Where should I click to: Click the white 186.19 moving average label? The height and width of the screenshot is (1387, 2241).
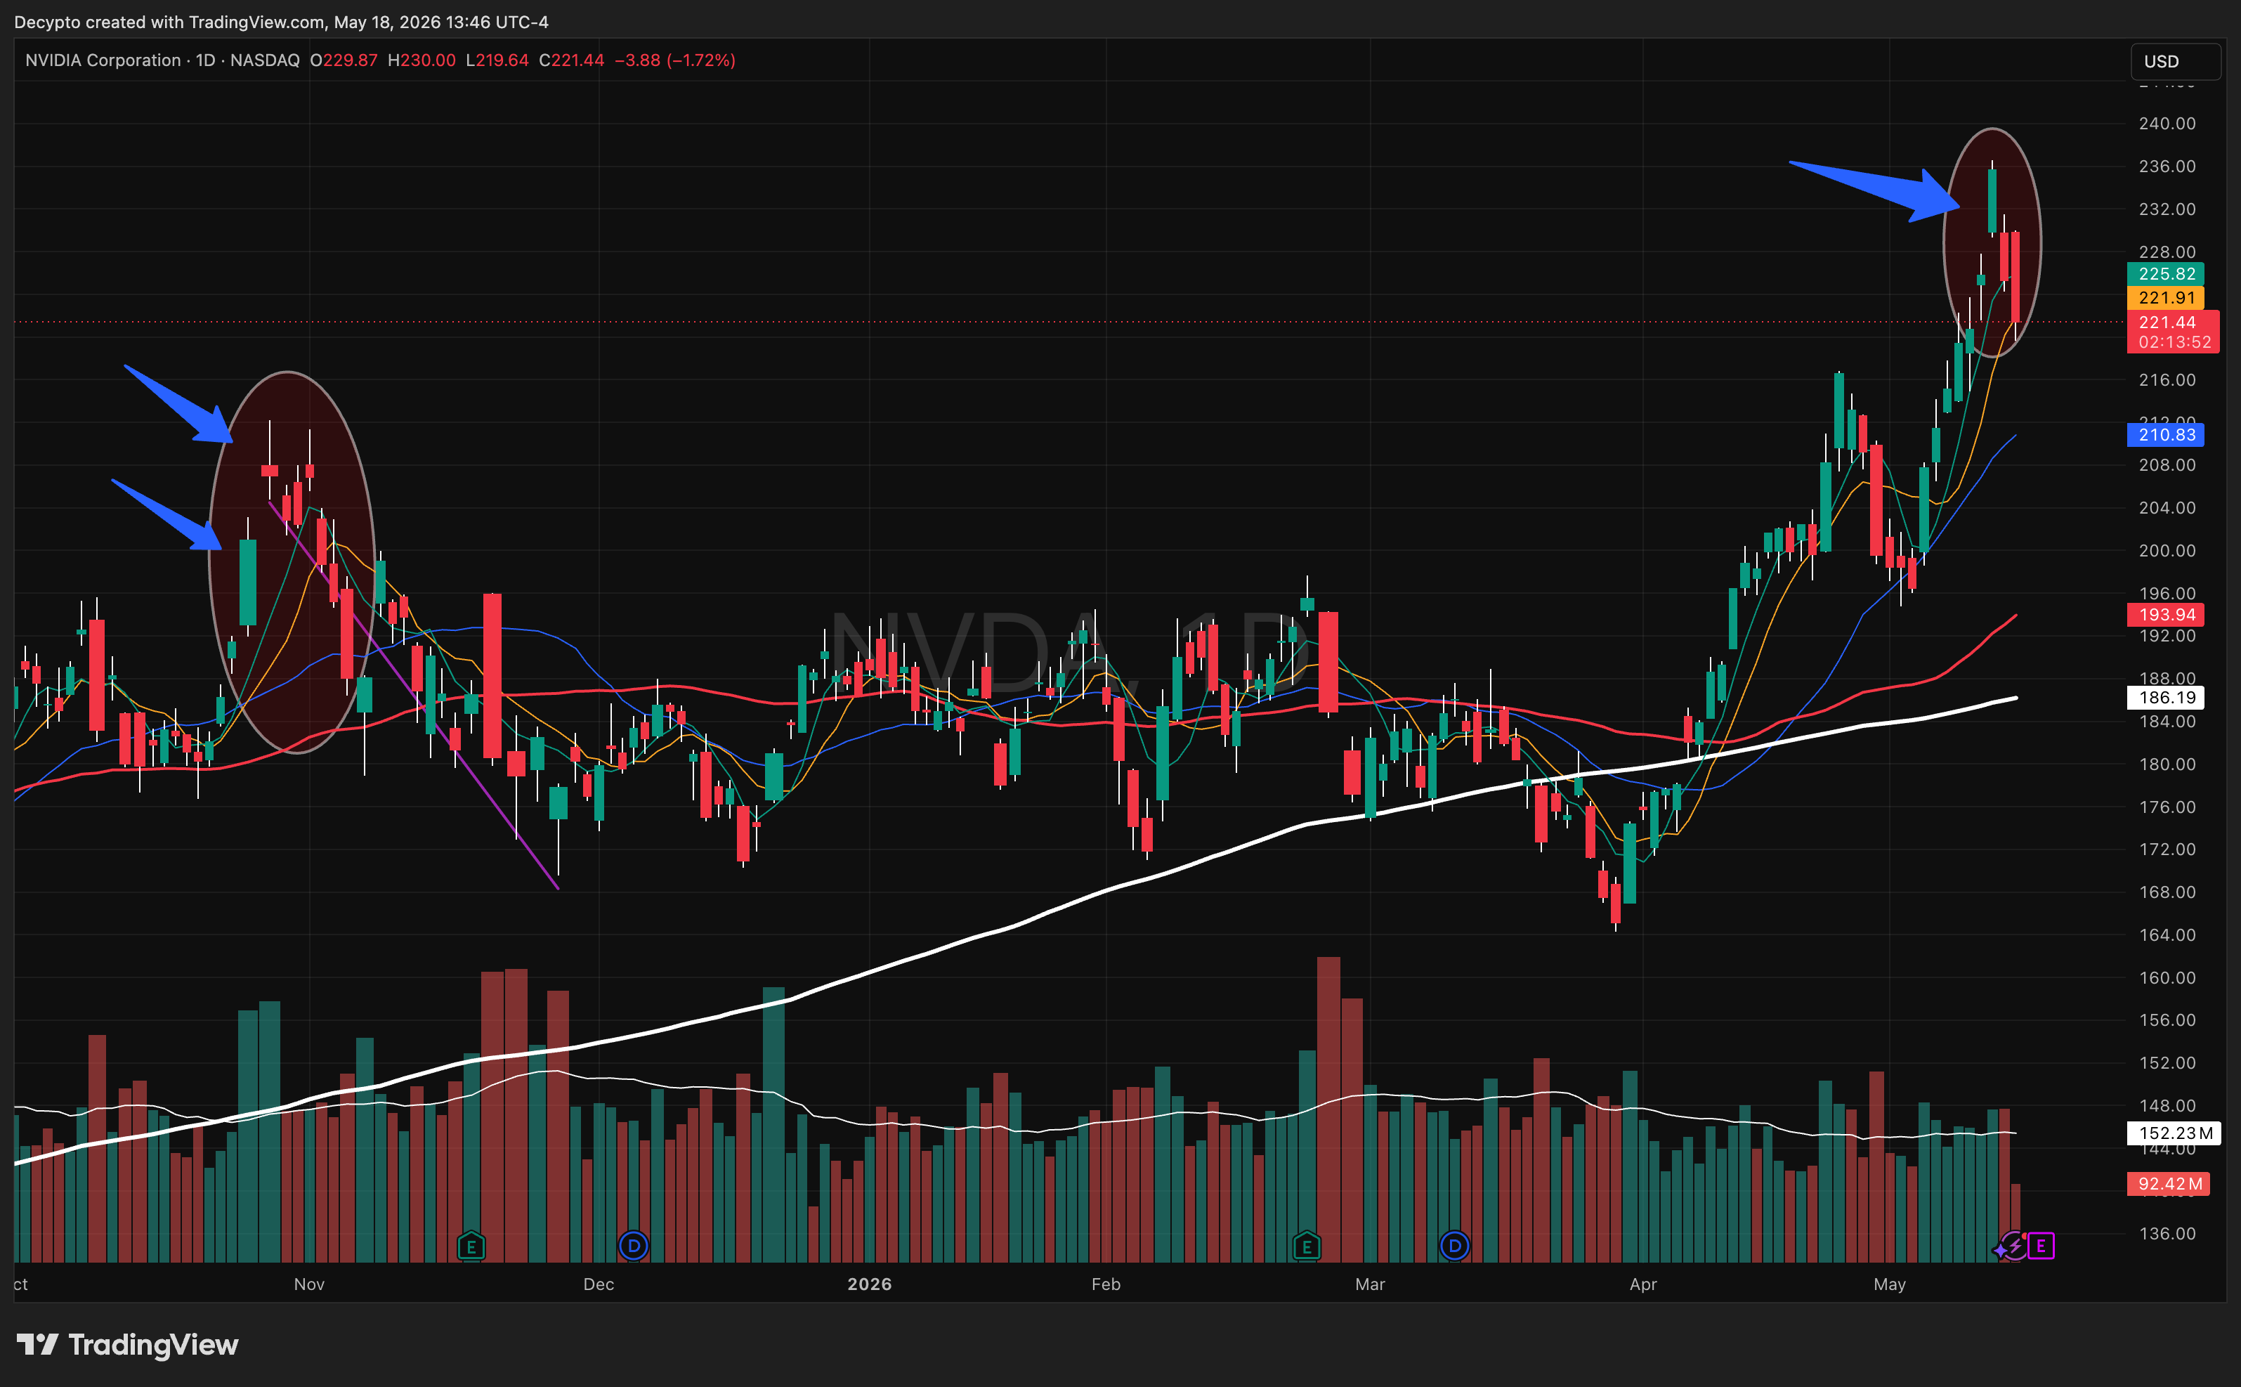point(2165,697)
